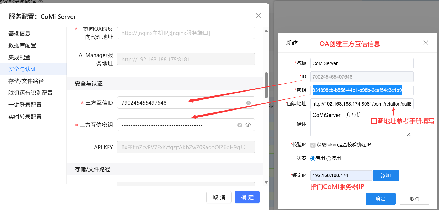The height and width of the screenshot is (210, 439).
Task: Click the scroll up arrow of the config panel
Action: pyautogui.click(x=266, y=31)
